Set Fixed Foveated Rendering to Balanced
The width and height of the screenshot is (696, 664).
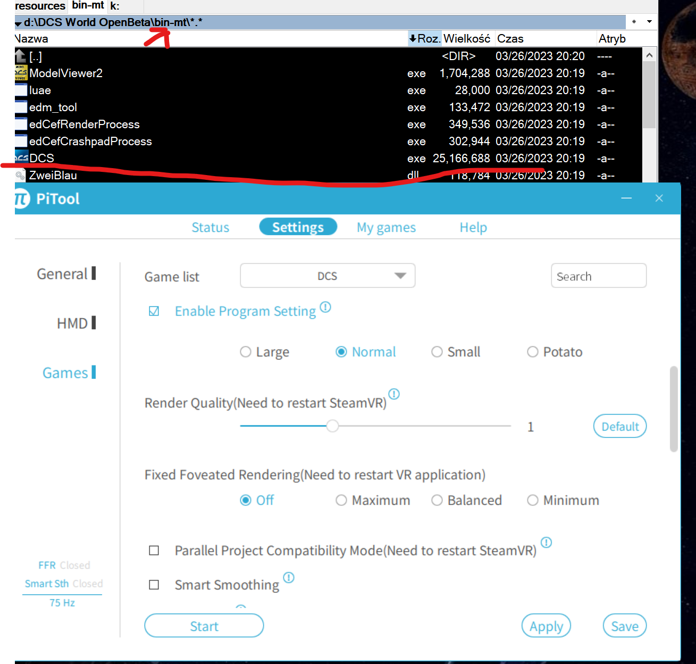coord(437,501)
